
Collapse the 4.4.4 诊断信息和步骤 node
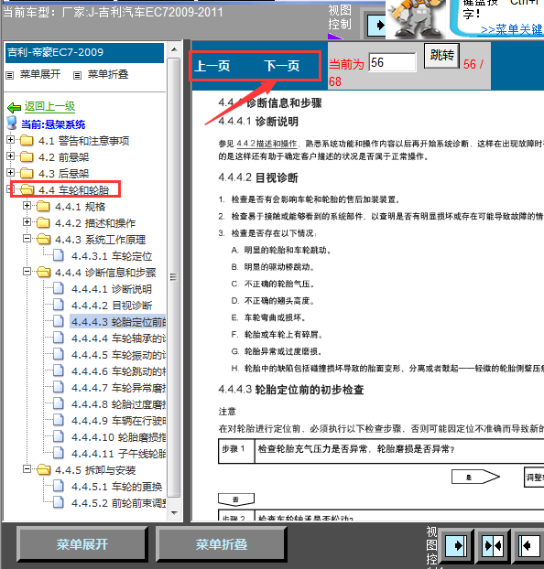[27, 272]
